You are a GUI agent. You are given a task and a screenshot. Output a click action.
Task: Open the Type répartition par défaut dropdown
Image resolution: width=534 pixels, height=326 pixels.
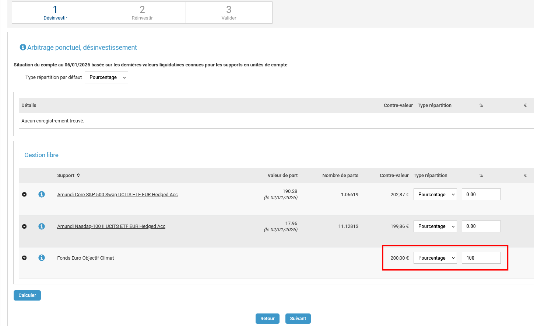click(x=106, y=77)
